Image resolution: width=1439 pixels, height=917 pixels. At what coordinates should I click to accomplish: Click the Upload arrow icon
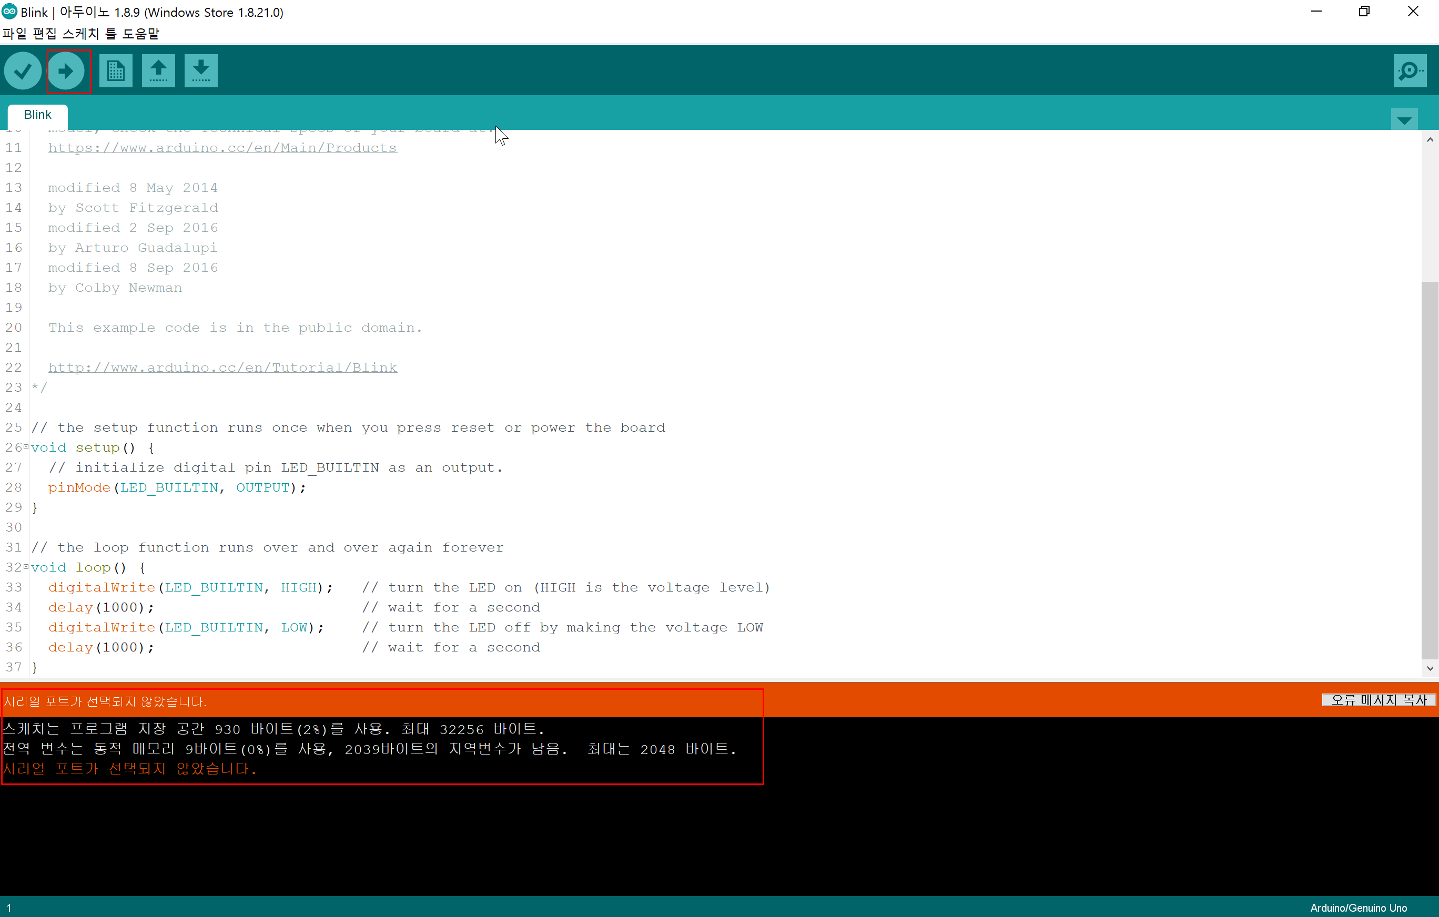pos(66,71)
